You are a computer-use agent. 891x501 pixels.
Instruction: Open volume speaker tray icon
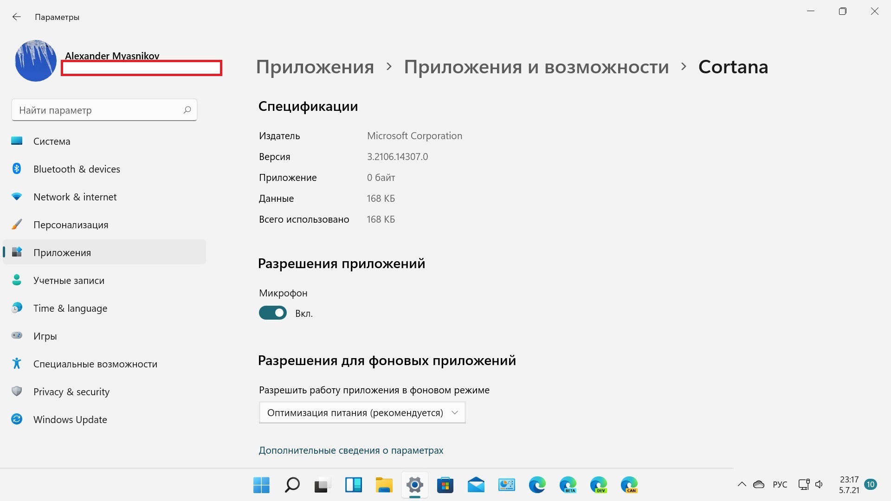click(x=819, y=485)
